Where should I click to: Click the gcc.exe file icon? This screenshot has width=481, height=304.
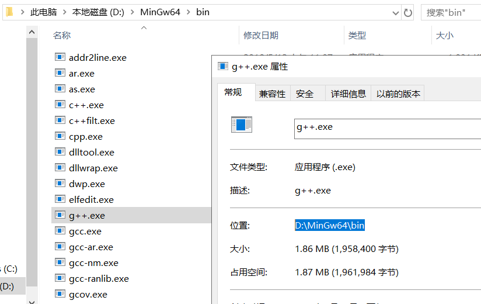click(x=60, y=230)
